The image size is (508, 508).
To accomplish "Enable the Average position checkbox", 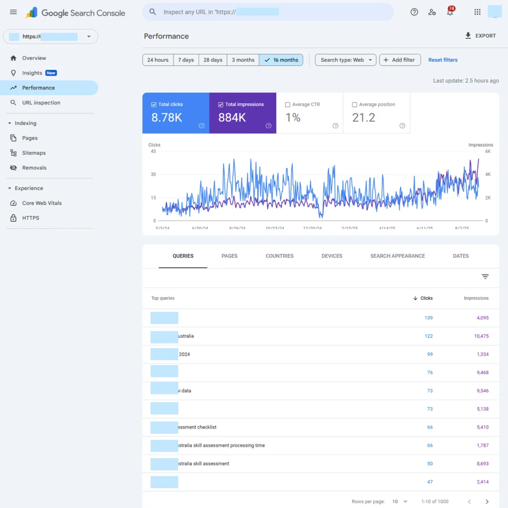I will pyautogui.click(x=354, y=105).
